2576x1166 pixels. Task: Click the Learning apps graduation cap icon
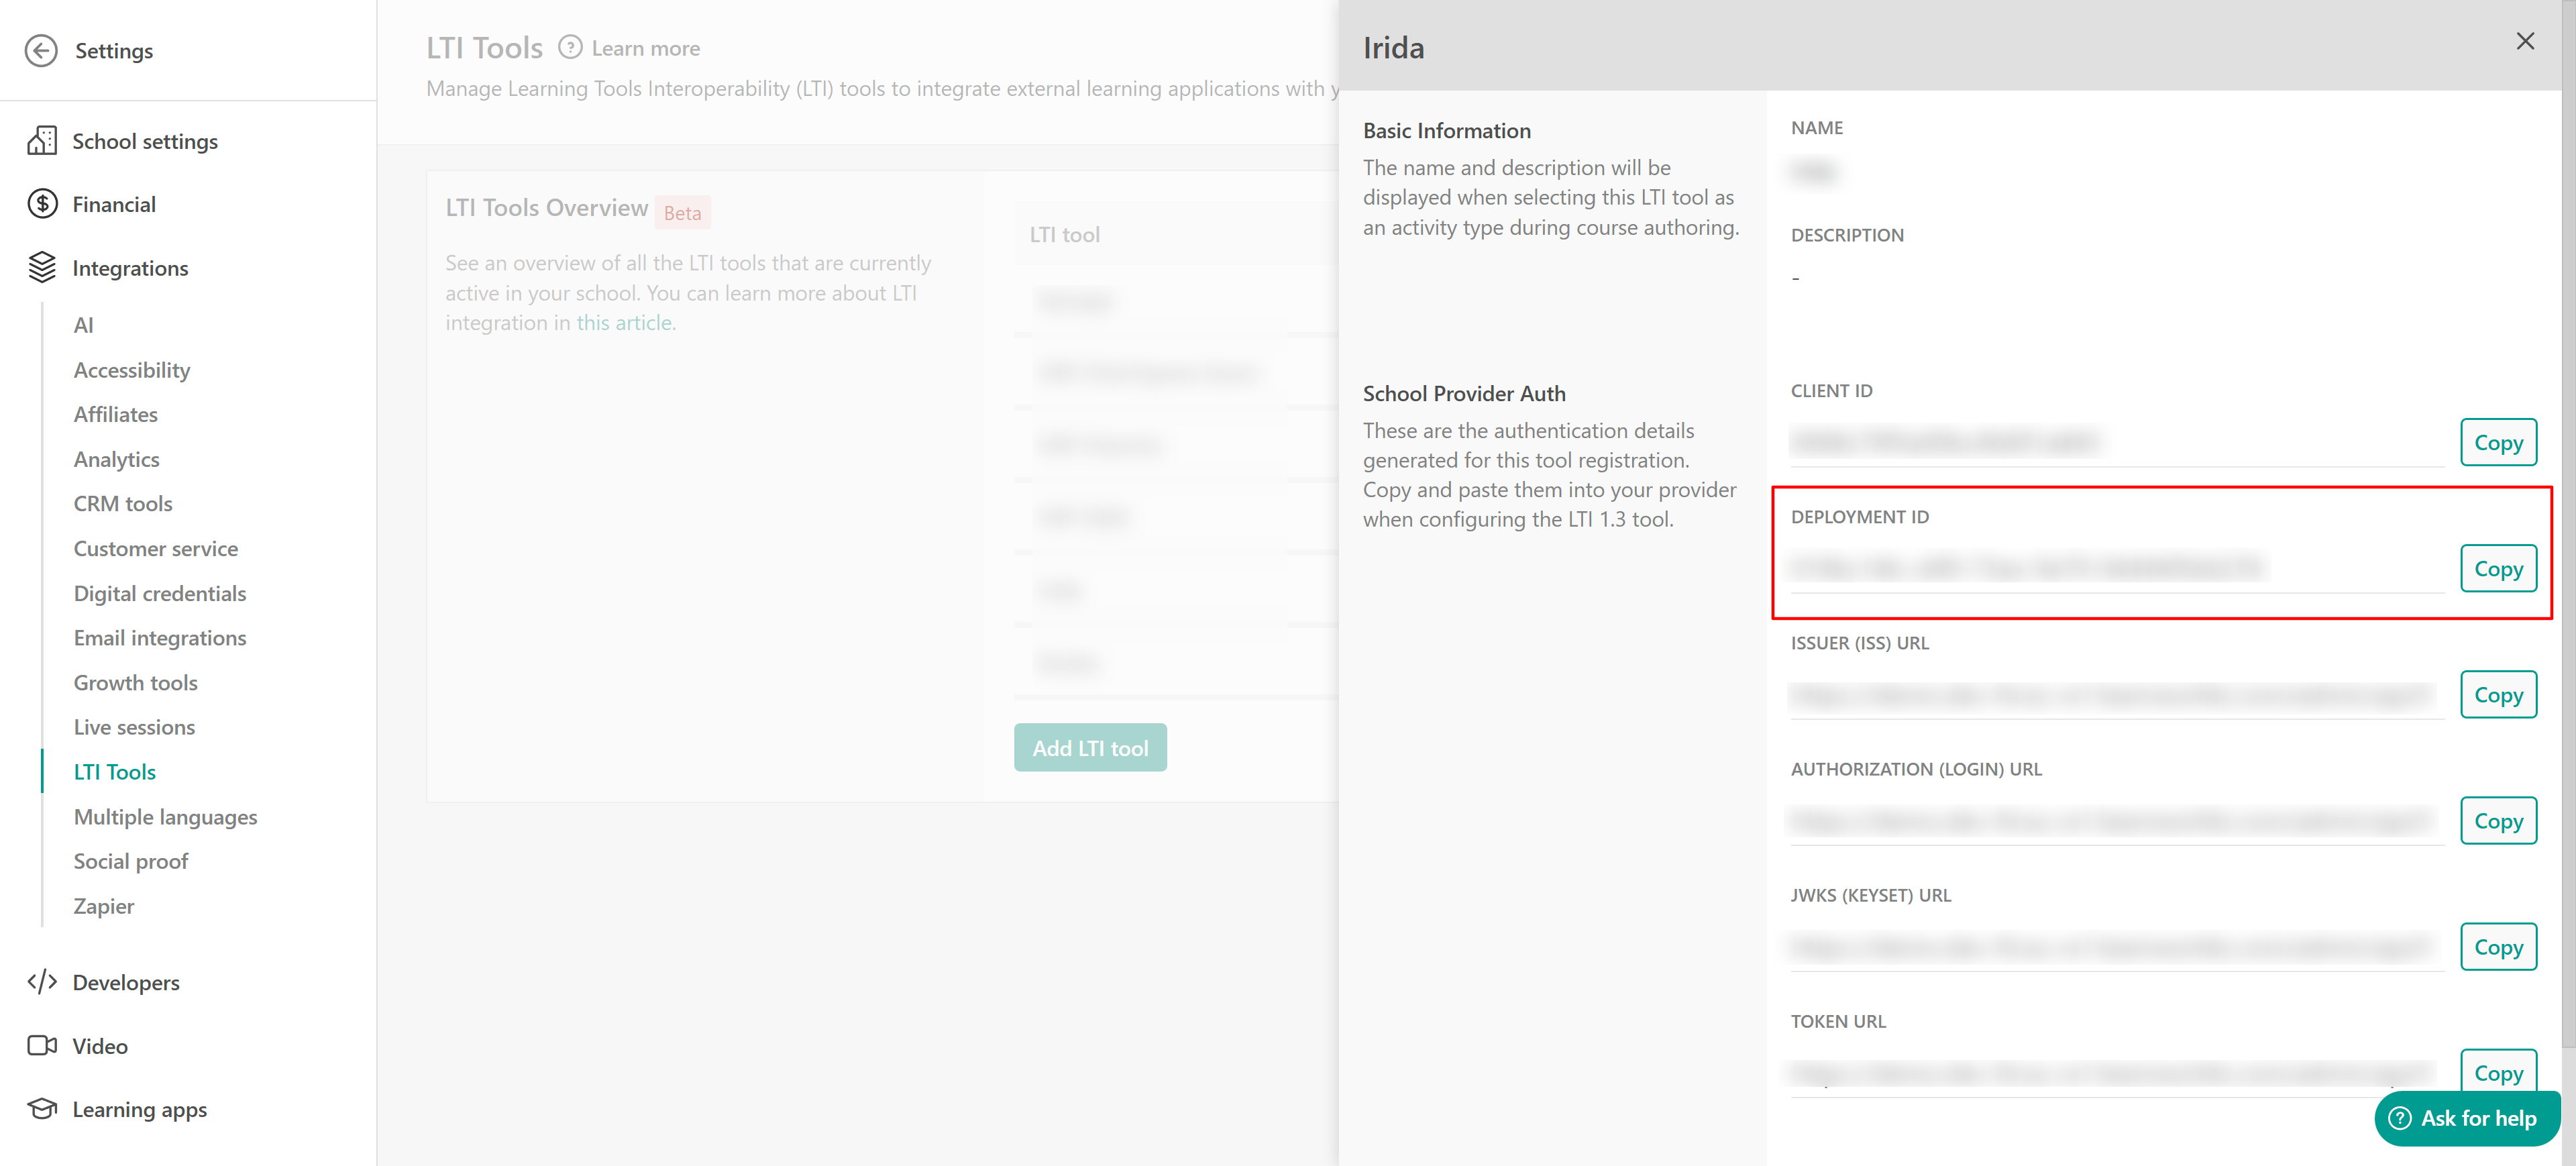(x=41, y=1108)
